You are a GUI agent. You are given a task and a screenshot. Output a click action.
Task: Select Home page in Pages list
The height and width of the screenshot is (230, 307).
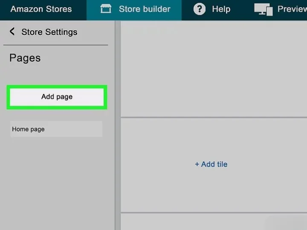click(x=56, y=129)
